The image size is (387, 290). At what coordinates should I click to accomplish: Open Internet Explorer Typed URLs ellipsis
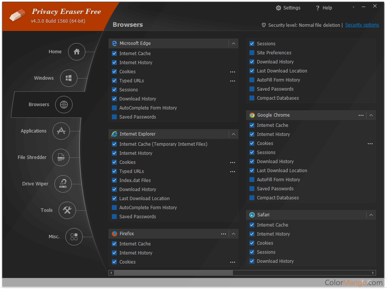(232, 172)
